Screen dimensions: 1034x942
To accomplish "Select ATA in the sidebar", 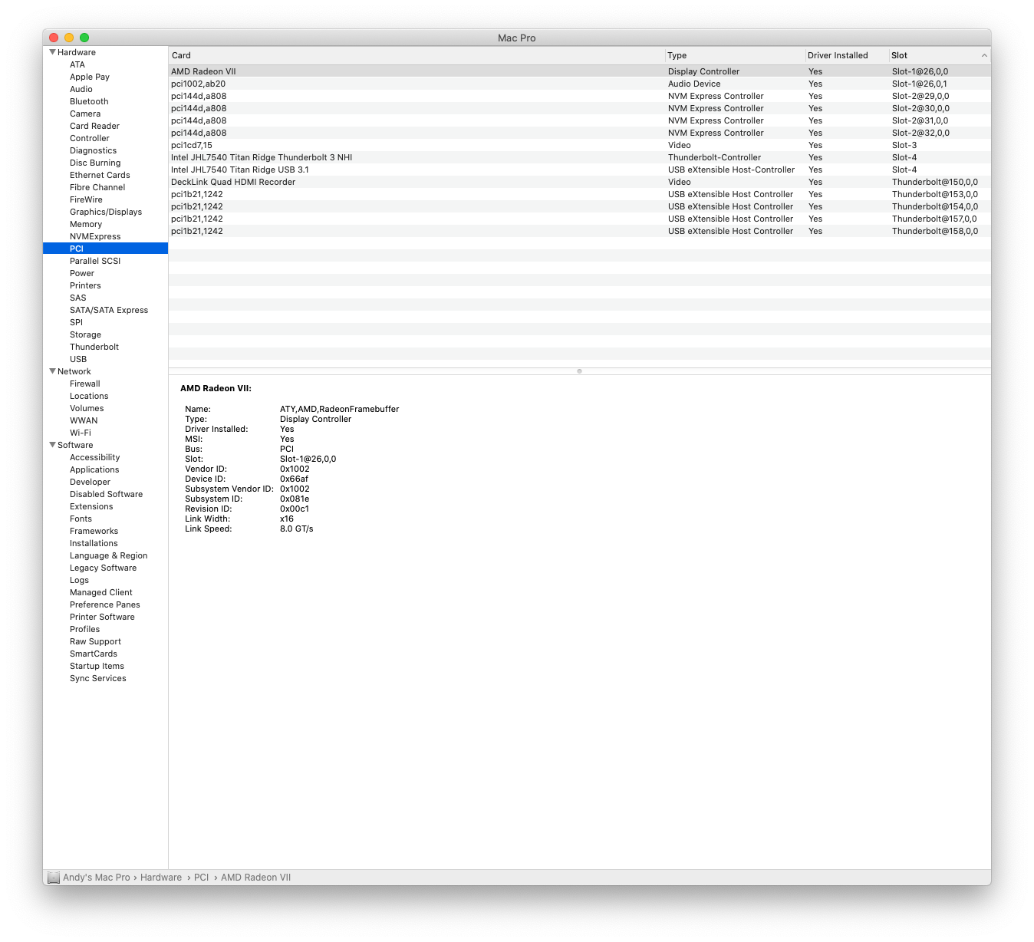I will (x=77, y=64).
